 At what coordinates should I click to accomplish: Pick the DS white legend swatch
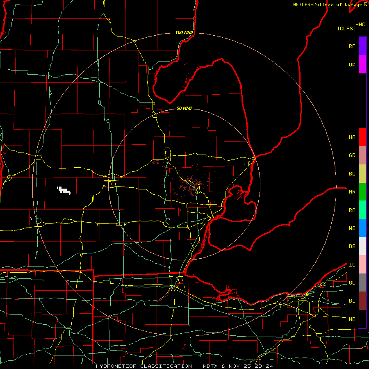[362, 246]
